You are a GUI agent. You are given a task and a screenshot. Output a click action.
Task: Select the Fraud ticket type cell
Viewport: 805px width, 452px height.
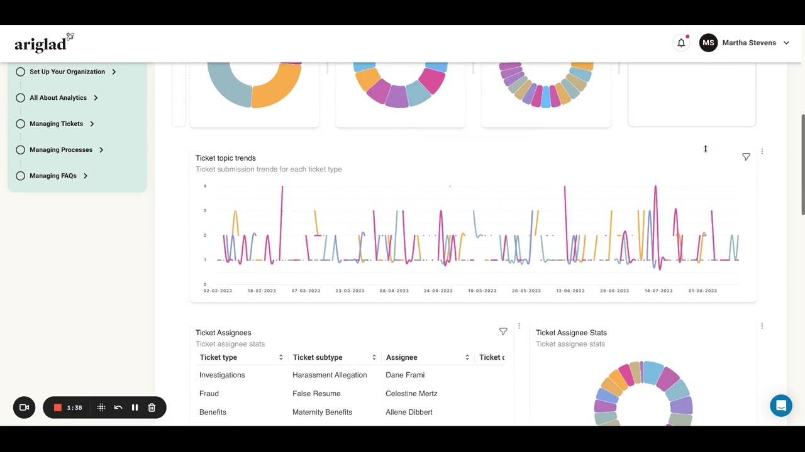coord(209,394)
